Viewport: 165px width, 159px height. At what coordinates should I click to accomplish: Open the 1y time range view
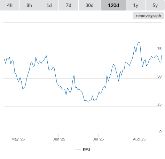136,5
